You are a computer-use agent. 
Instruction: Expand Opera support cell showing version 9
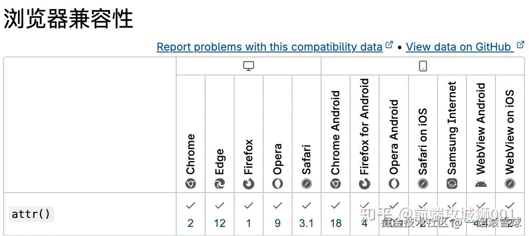point(278,214)
